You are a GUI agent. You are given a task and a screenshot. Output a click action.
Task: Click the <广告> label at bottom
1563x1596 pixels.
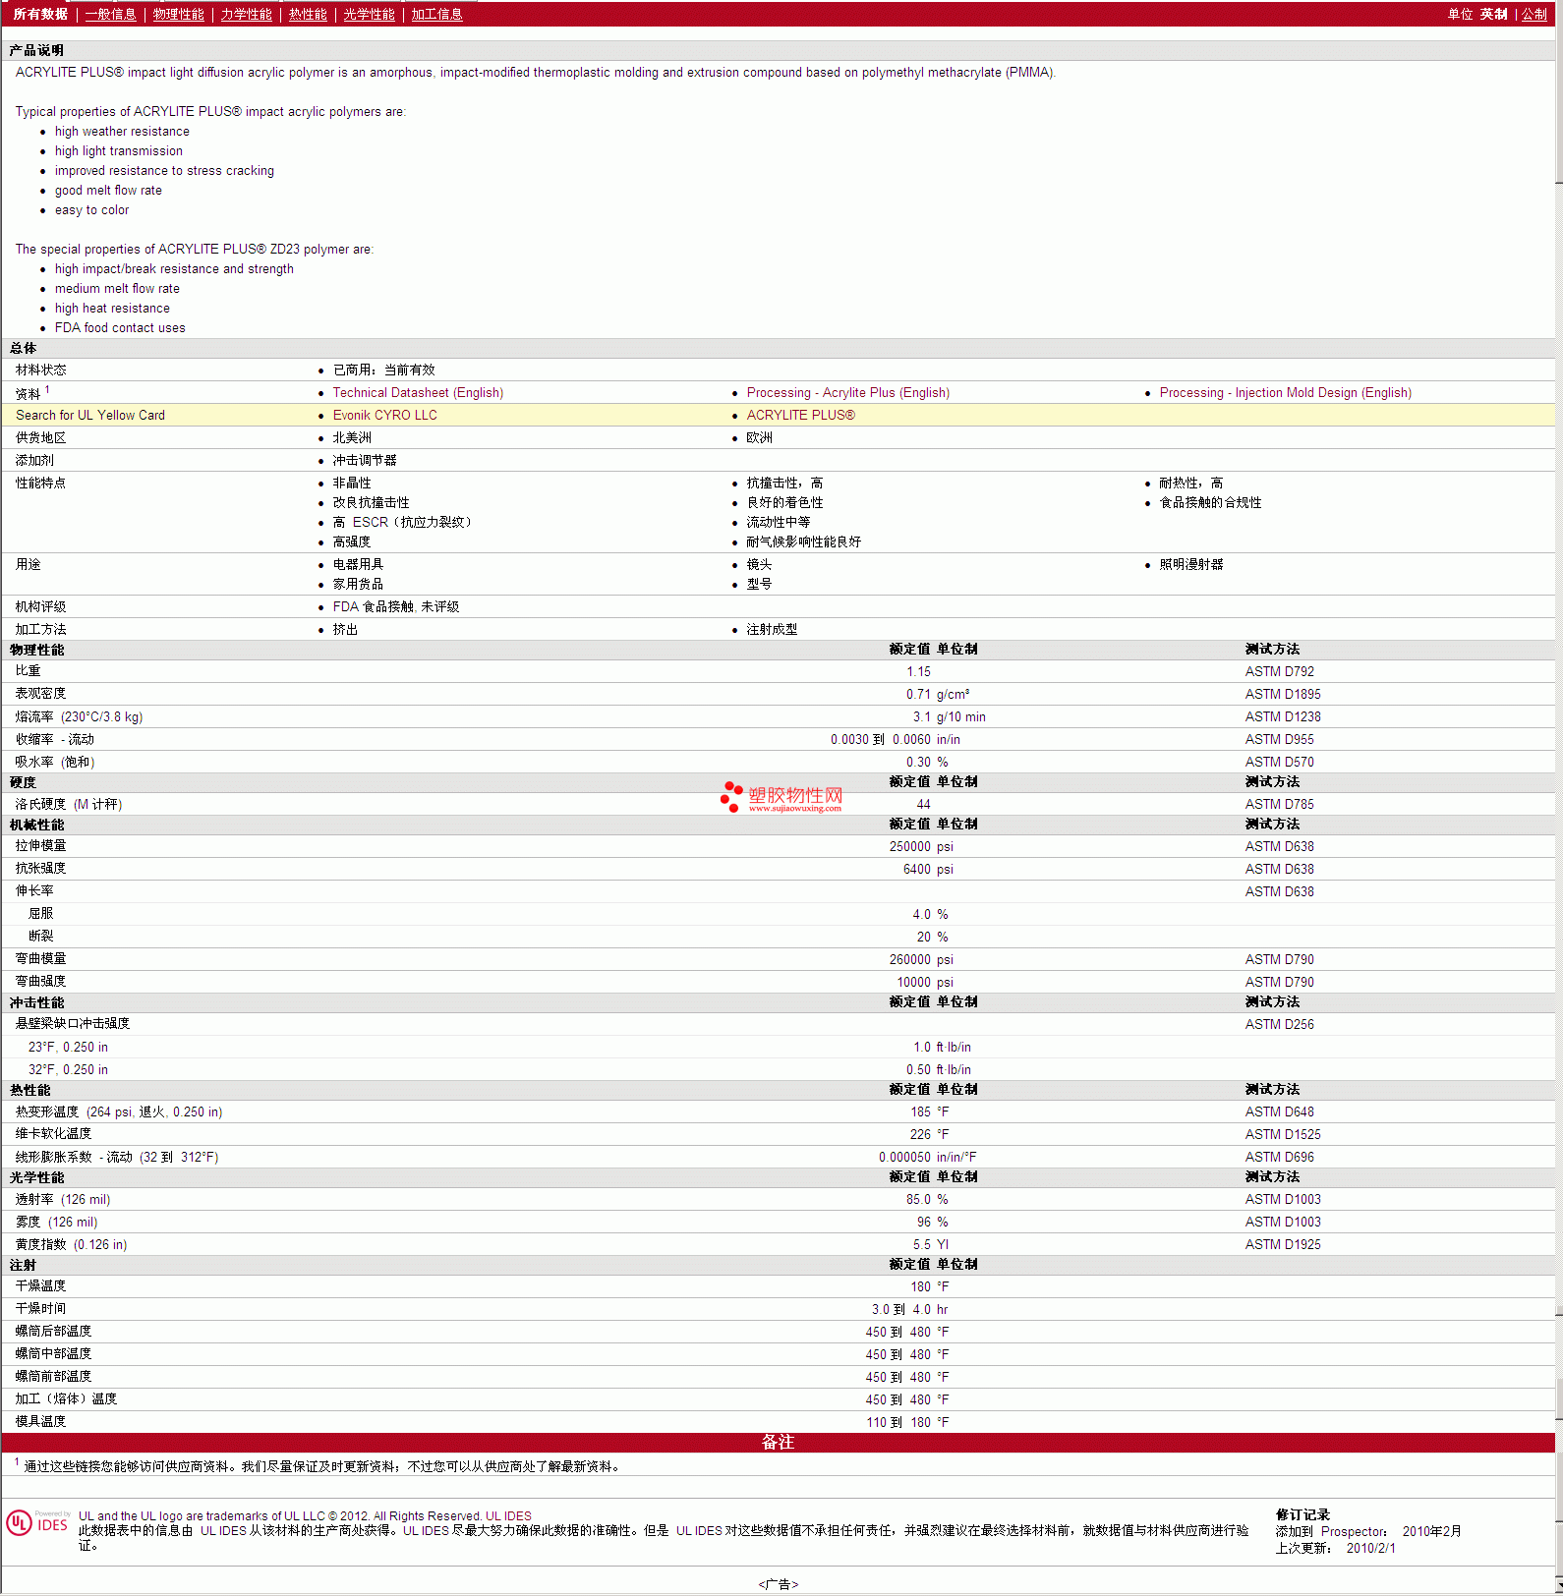778,1584
